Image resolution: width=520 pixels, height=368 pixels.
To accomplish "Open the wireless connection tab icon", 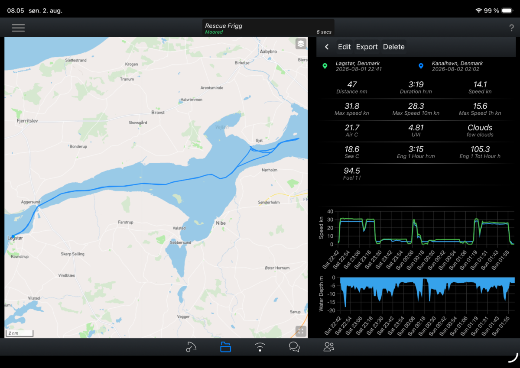I will tap(260, 347).
